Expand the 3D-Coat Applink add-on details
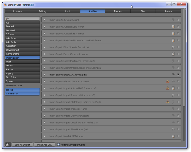 tap(45, 20)
